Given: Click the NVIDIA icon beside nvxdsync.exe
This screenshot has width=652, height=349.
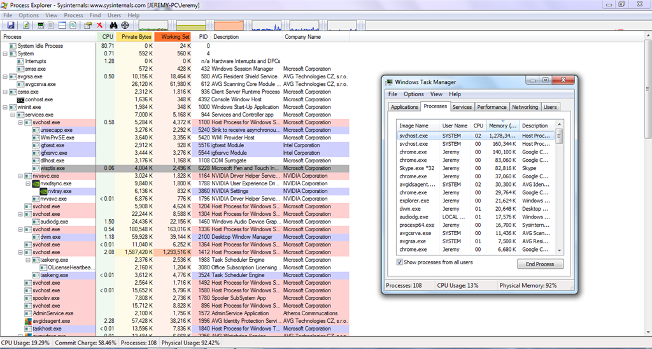Looking at the screenshot, I should coord(36,183).
